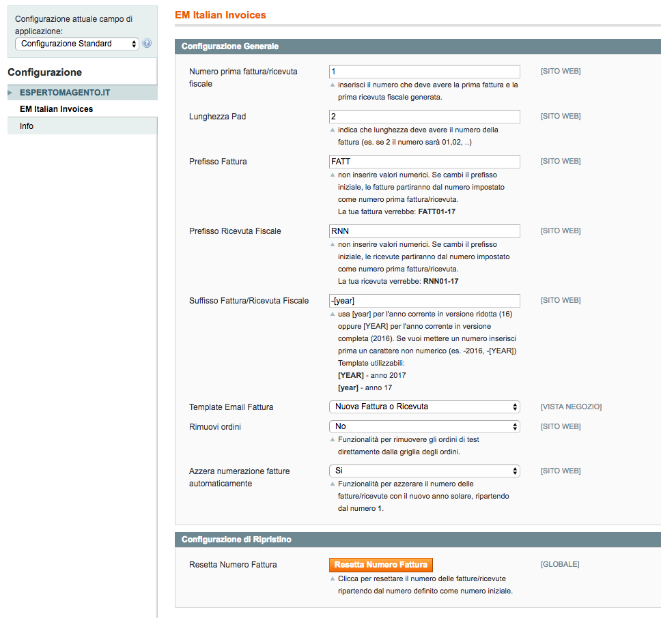Click the hint triangle under Prefisso Fattura field
The height and width of the screenshot is (618, 661).
pos(333,175)
